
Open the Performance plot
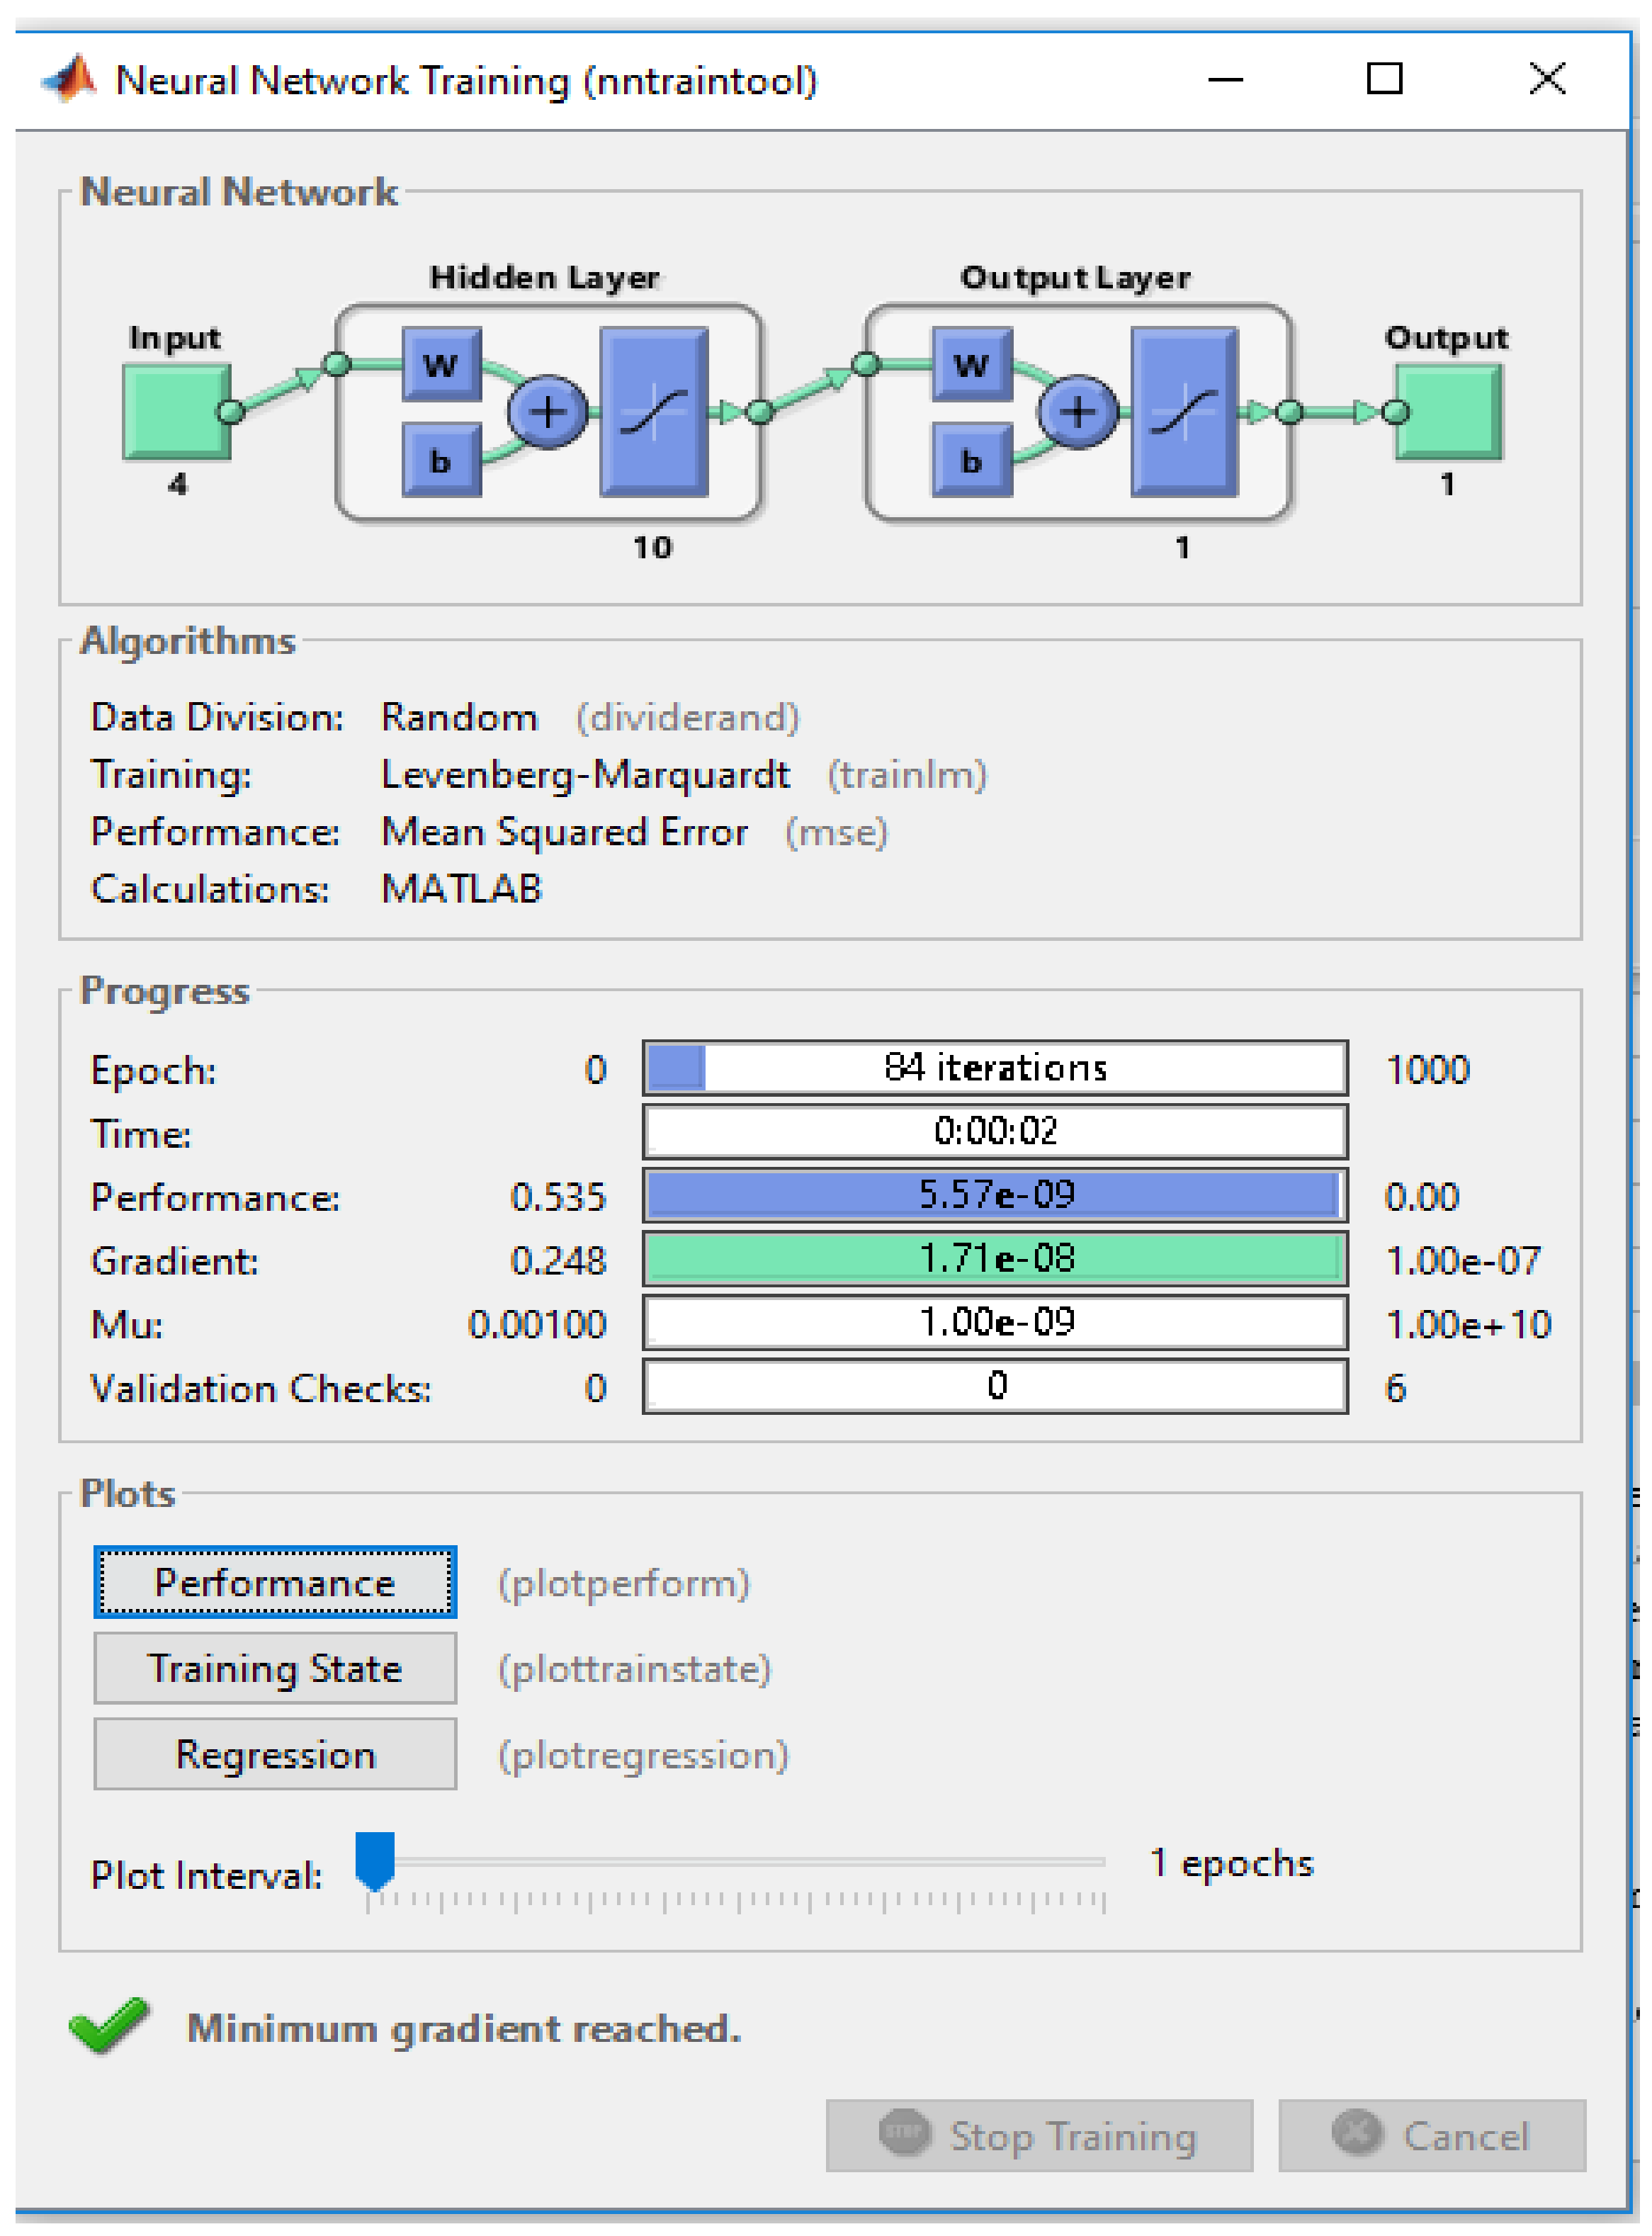click(275, 1583)
